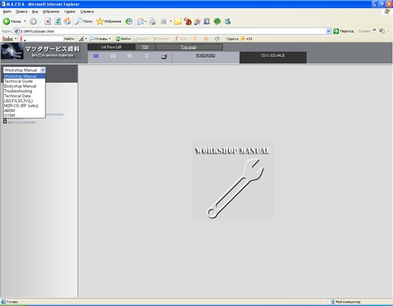The width and height of the screenshot is (393, 306).
Task: Open Избранное favorites star
Action: click(109, 21)
